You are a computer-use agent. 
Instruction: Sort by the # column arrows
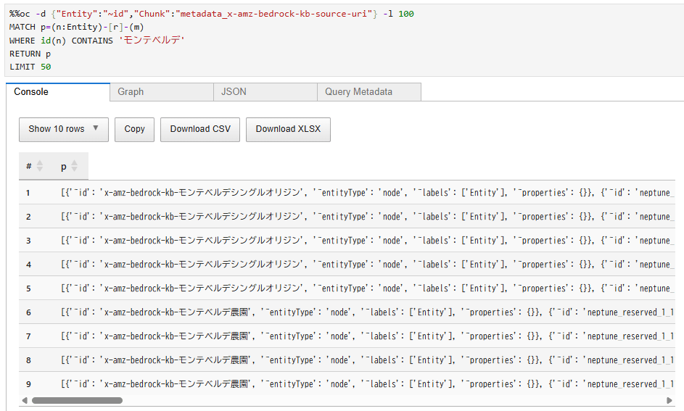tap(40, 166)
